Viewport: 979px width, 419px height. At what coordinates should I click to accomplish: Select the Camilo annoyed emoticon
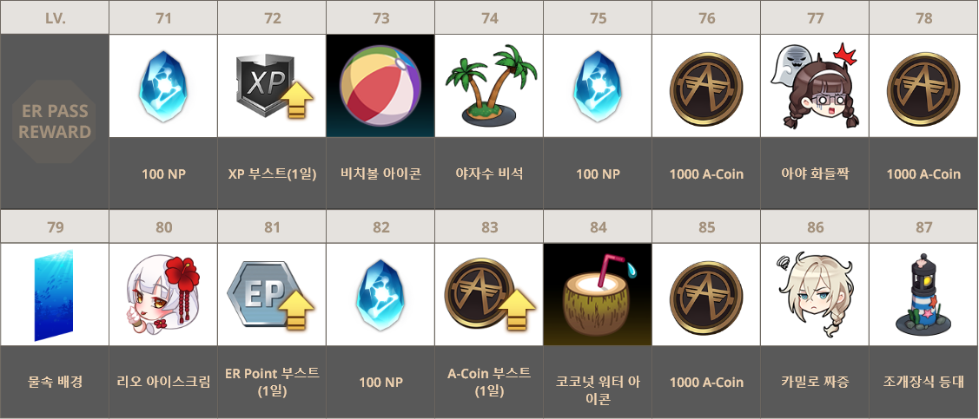point(816,294)
